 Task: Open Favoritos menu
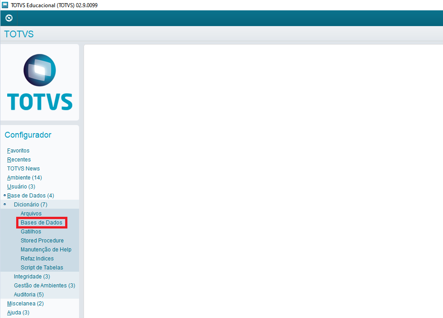(18, 151)
